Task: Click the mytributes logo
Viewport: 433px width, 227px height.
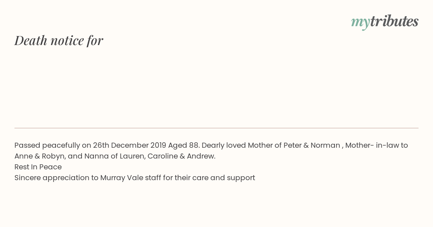Action: coord(385,22)
